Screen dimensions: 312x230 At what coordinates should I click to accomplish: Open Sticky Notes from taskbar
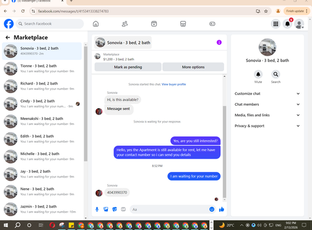71,225
